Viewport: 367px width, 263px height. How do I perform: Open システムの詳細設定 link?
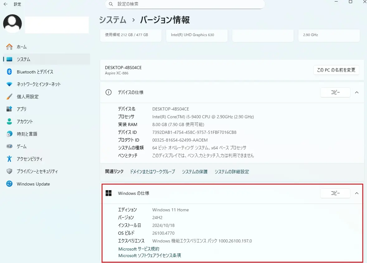click(x=232, y=171)
